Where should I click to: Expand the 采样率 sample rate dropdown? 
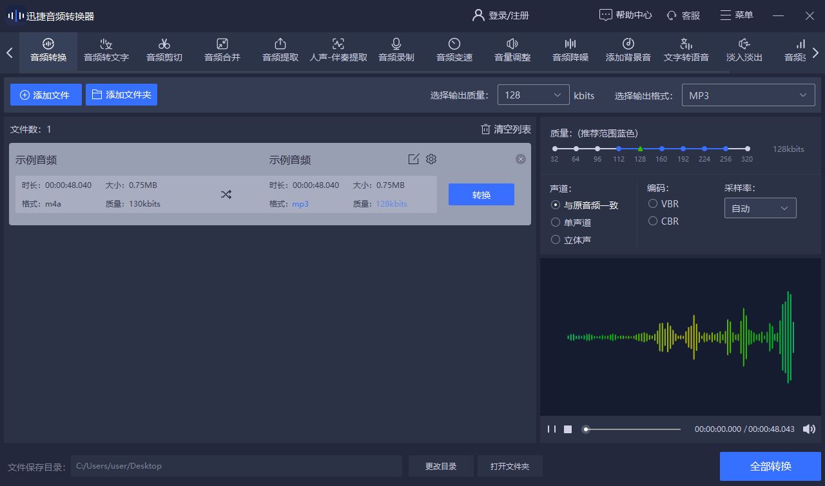pos(760,208)
